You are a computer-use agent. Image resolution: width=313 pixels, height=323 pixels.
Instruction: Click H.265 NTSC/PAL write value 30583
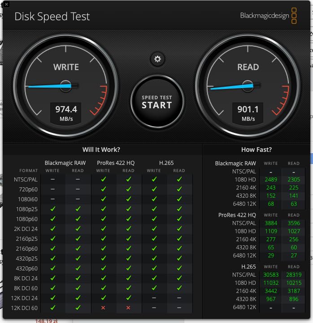coord(271,275)
